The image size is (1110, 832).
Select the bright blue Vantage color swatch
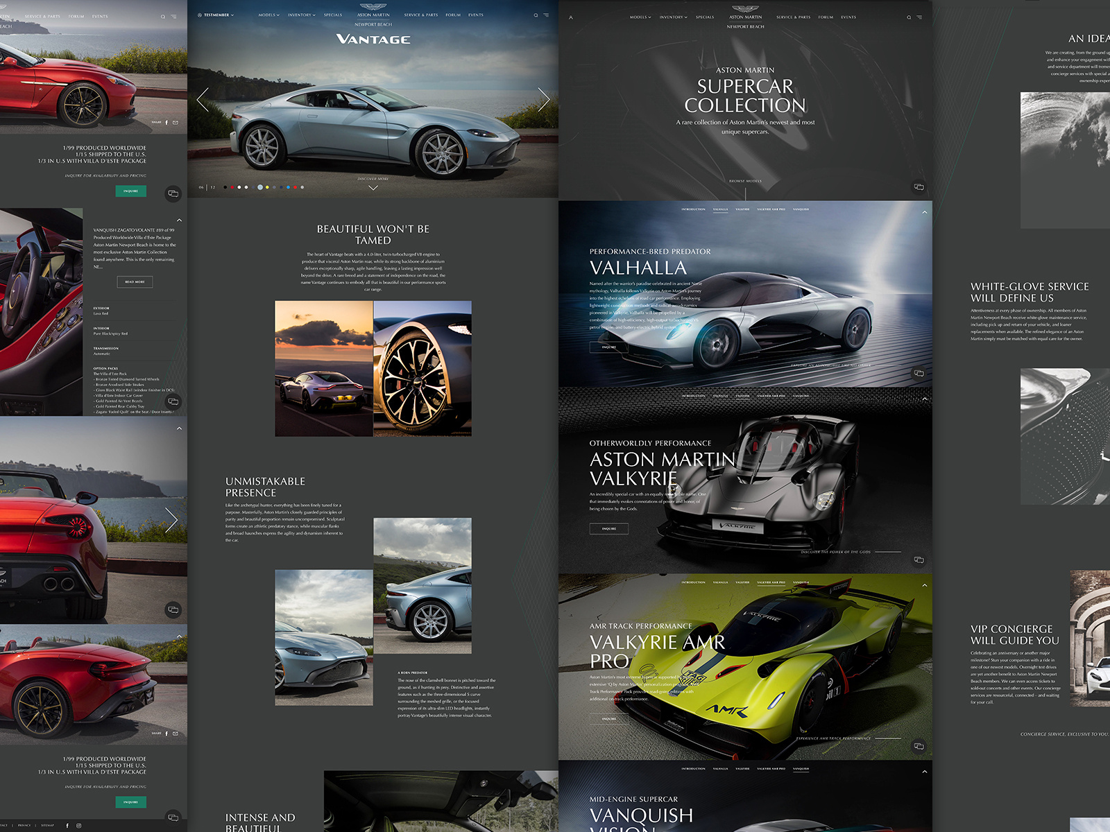coord(288,187)
